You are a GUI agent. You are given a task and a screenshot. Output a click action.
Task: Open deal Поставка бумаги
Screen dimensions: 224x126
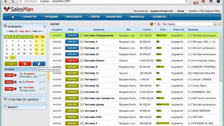click(94, 61)
